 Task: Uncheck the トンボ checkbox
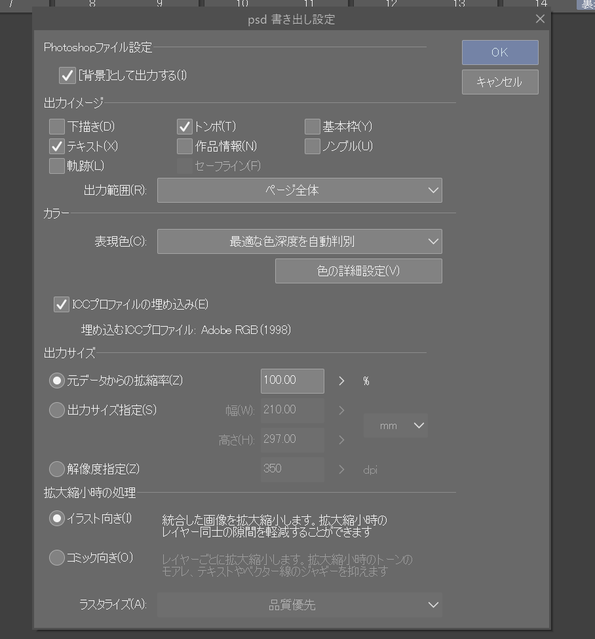point(185,127)
